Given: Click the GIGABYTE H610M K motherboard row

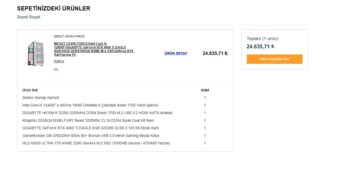Looking at the screenshot, I should 97,113.
